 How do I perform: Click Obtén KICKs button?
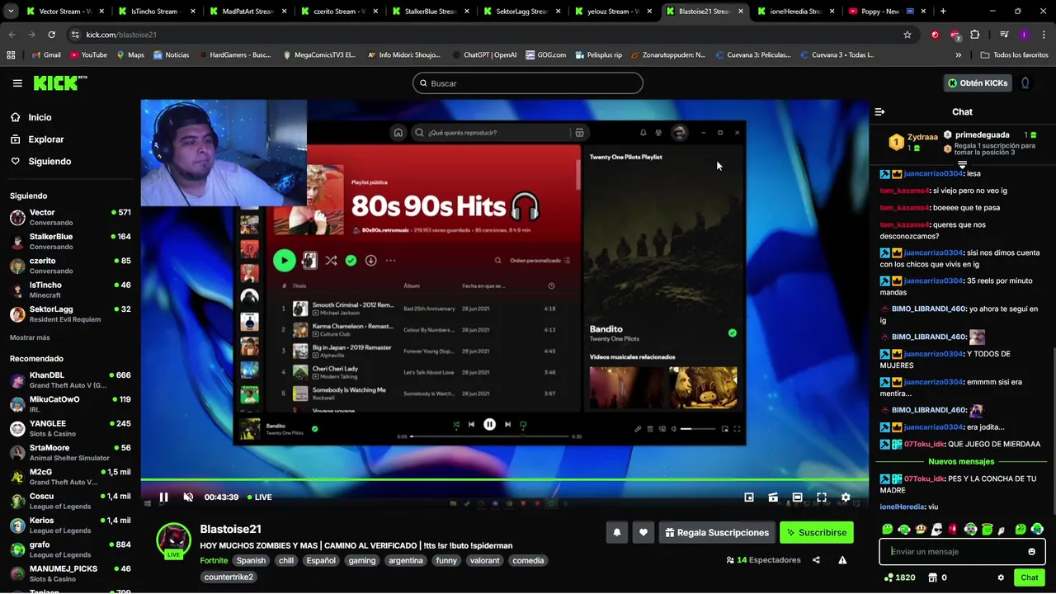pos(978,83)
